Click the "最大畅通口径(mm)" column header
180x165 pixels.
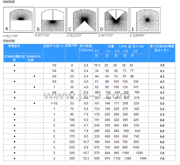tap(86, 48)
